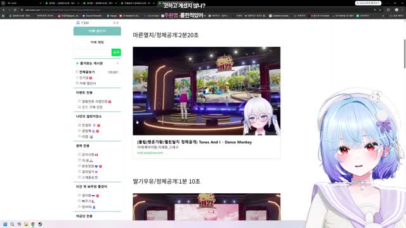
Task: Play the strawberry milk reveal video thumbnail
Action: (x=206, y=207)
